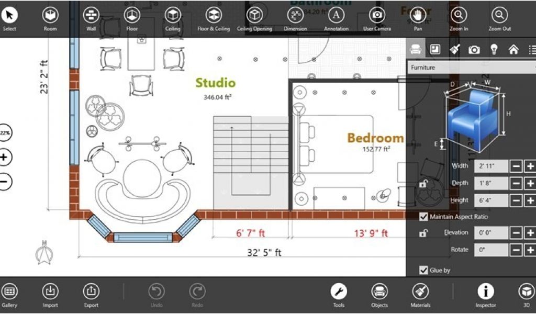Open the Gallery
Screen dimensions: 536x314
pyautogui.click(x=9, y=292)
